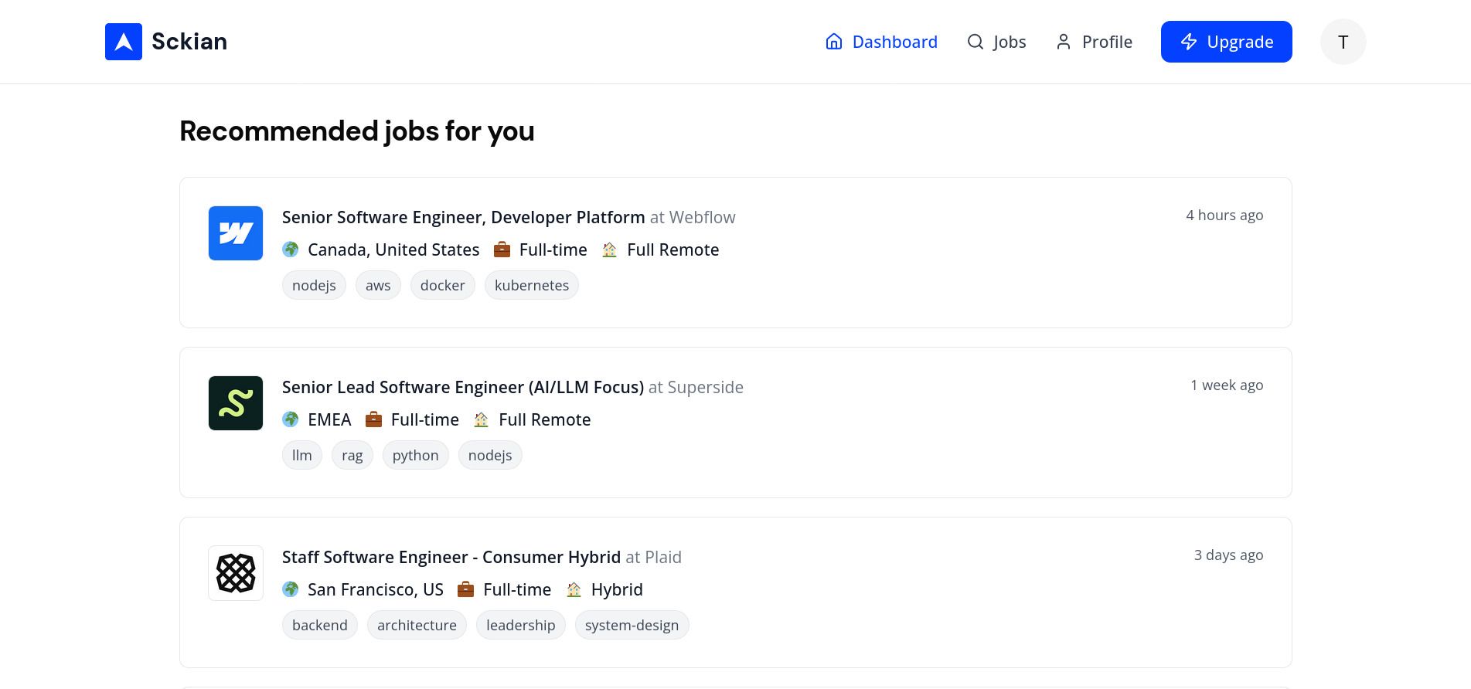
Task: Select the llm tag
Action: 302,455
